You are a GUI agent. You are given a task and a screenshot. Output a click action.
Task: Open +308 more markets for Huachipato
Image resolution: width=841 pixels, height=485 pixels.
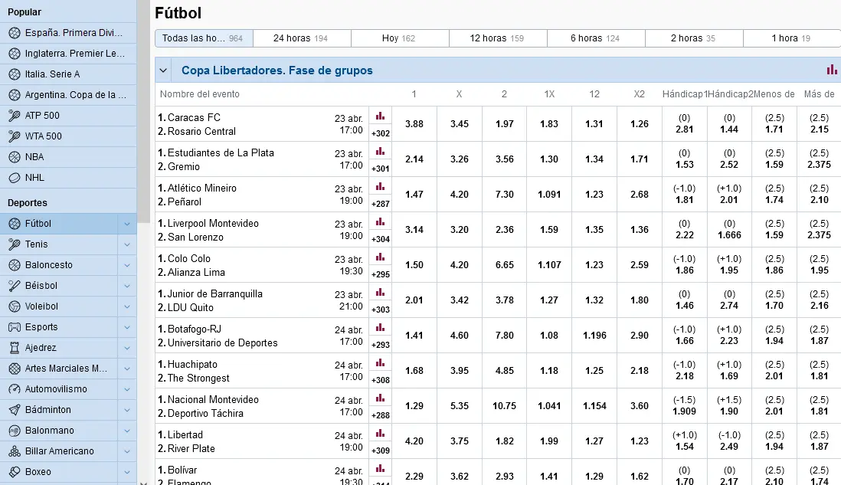[x=380, y=380]
